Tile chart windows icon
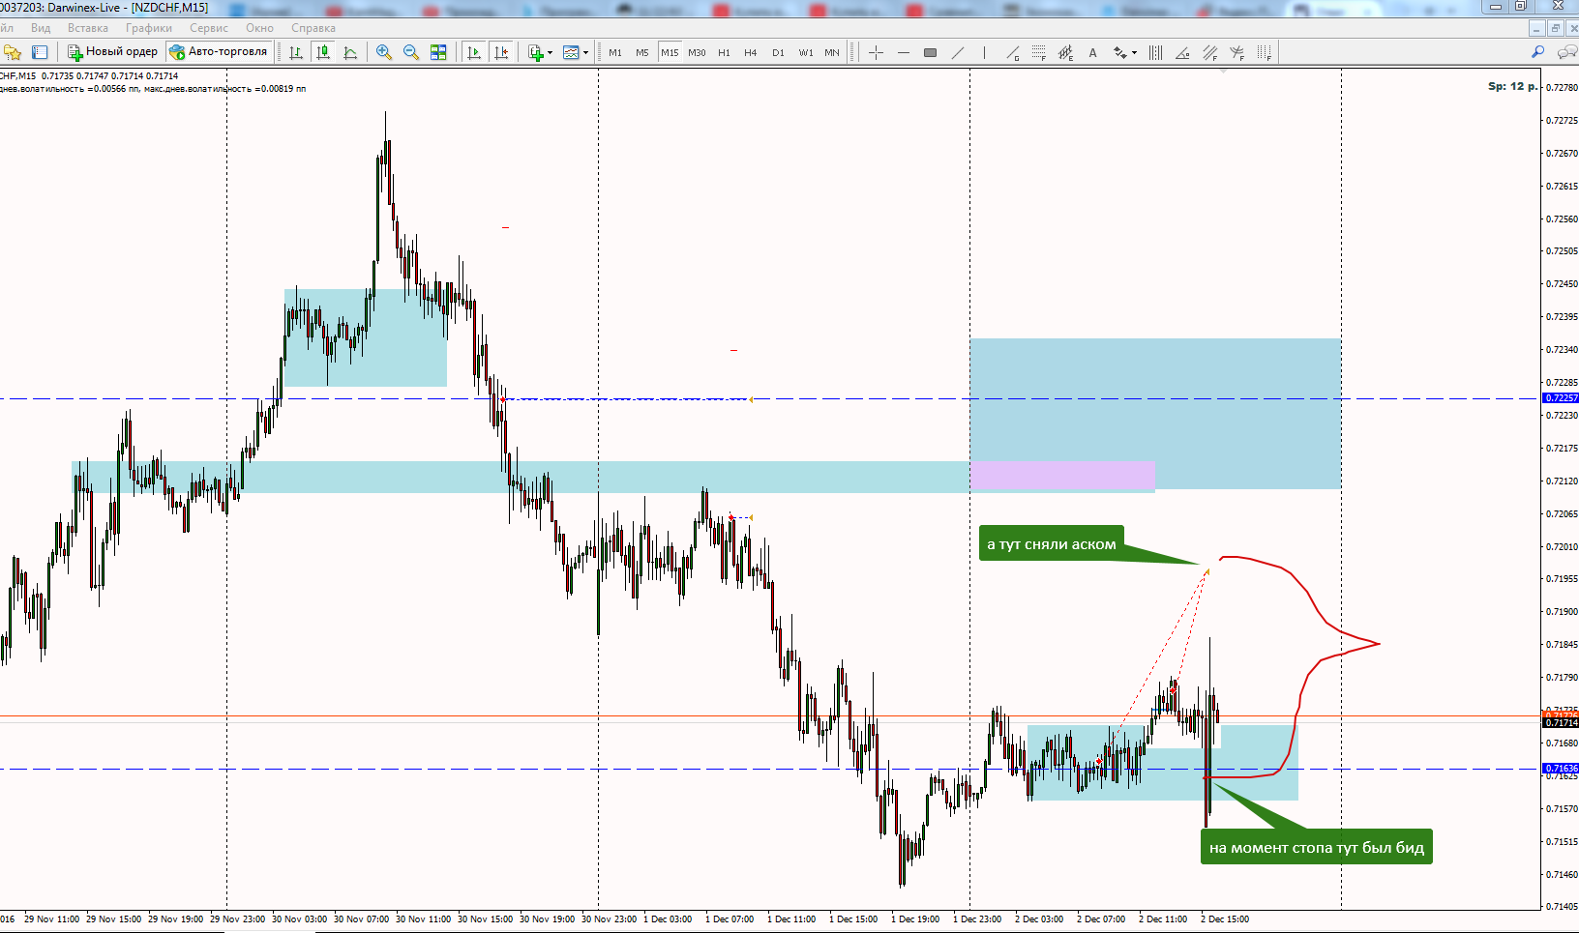The image size is (1579, 933). 438,52
